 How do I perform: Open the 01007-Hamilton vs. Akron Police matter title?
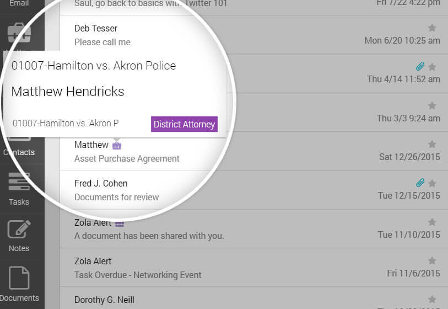click(94, 66)
